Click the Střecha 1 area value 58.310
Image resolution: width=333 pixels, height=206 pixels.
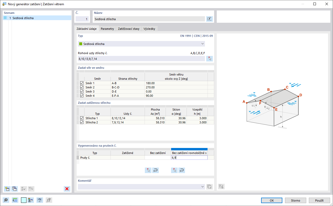pos(155,118)
